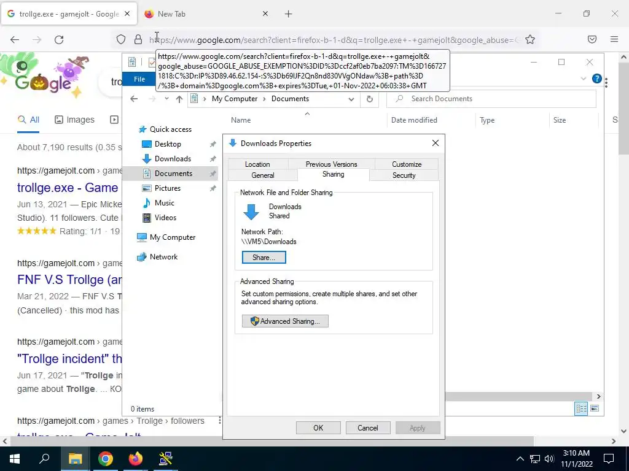Screen dimensions: 629x471
Task: Click the Firefox back arrow button
Action: pos(15,40)
